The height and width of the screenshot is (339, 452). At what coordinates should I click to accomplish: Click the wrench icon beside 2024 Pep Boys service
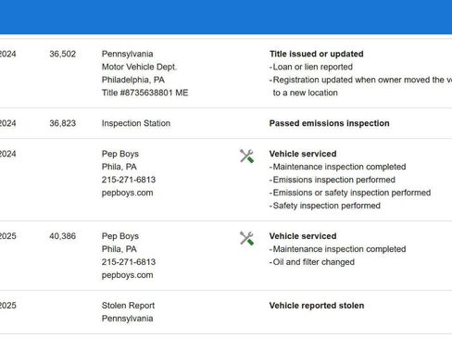[246, 156]
